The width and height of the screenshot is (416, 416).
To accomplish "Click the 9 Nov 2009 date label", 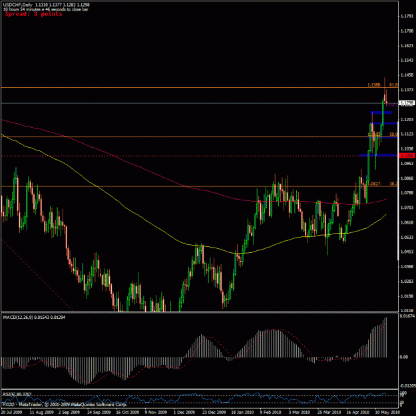I will (156, 413).
